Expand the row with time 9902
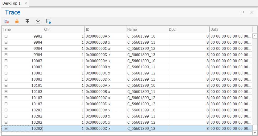258x136 pixels. (x=6, y=36)
